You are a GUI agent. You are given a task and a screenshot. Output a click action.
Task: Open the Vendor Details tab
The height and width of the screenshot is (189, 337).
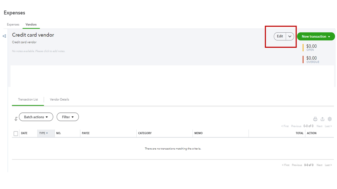click(x=59, y=100)
